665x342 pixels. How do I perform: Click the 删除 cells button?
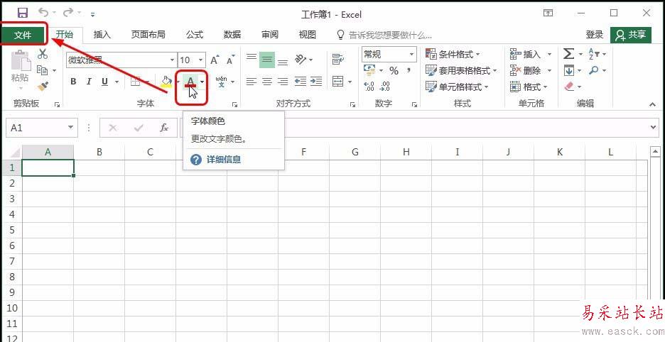[526, 70]
